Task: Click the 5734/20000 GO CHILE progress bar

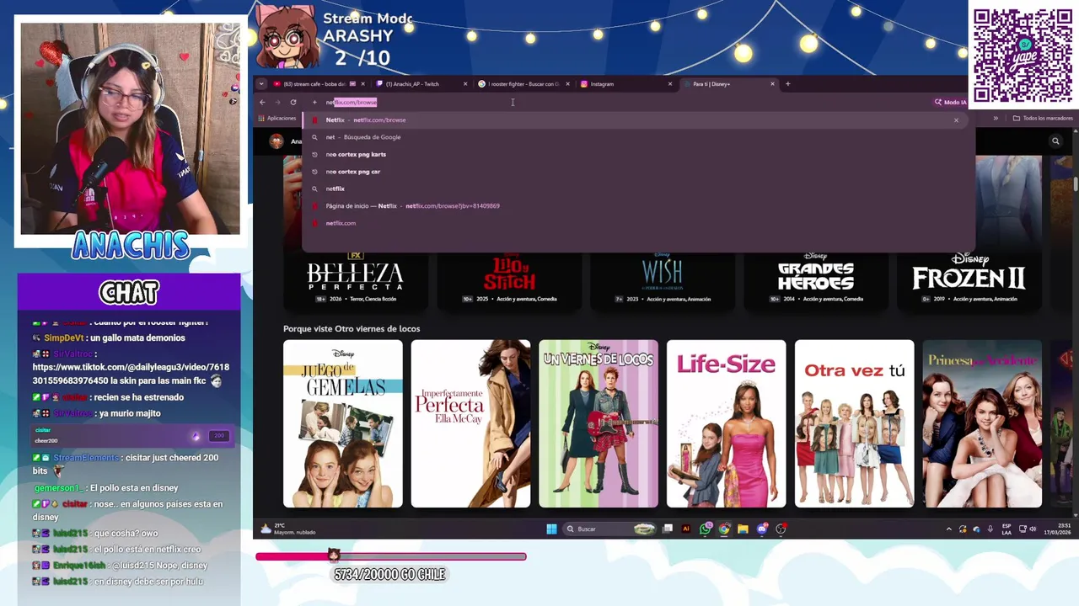Action: [391, 556]
